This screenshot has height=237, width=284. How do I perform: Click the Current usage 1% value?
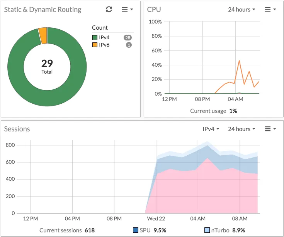tap(233, 111)
